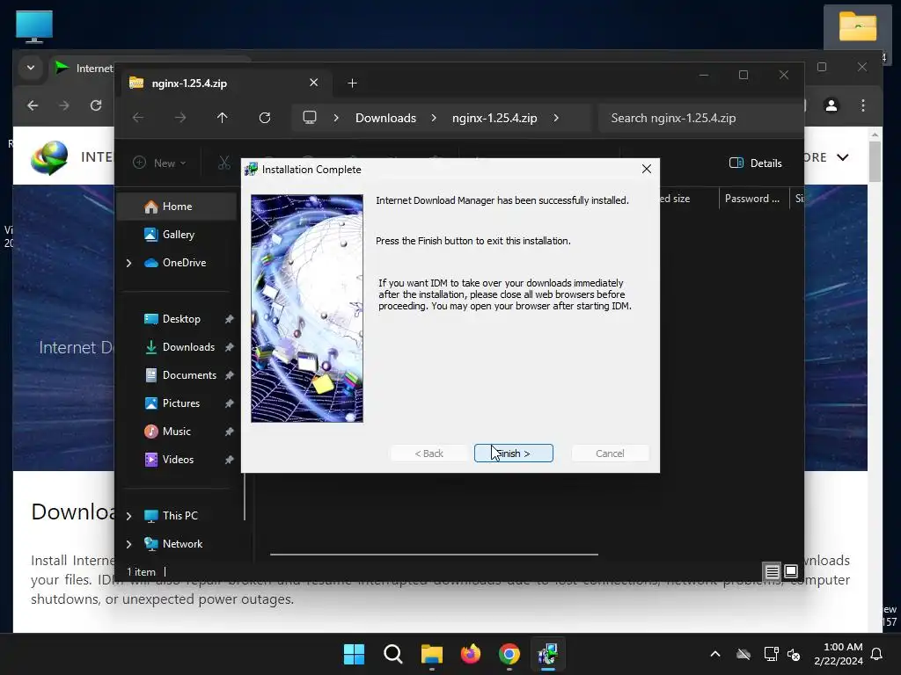Image resolution: width=901 pixels, height=675 pixels.
Task: Focus the Search nginx-1.25.4.zip field
Action: (x=700, y=118)
